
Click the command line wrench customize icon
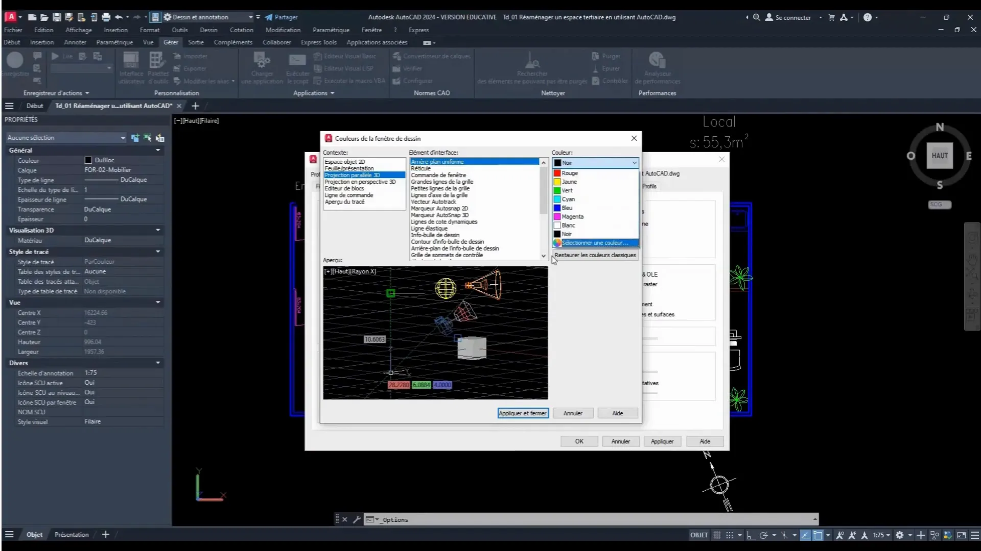[357, 519]
